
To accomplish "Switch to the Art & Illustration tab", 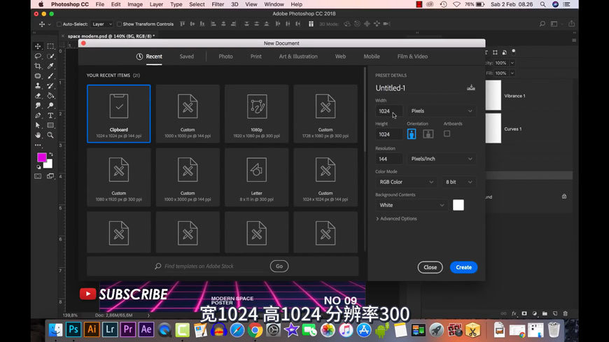I will click(298, 56).
